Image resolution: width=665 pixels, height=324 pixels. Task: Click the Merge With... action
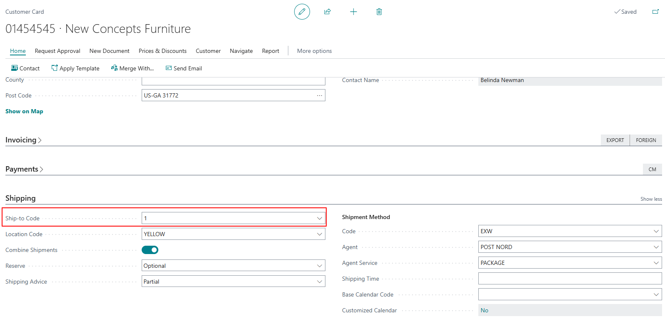point(132,68)
